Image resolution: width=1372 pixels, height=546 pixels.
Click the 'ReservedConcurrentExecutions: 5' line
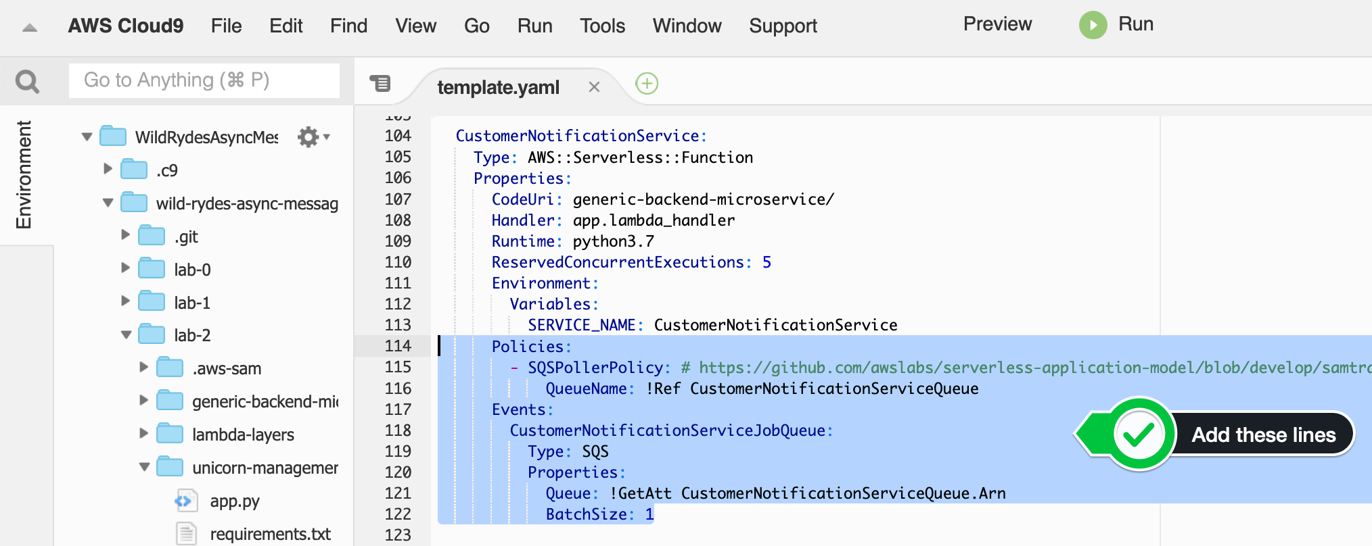click(631, 262)
